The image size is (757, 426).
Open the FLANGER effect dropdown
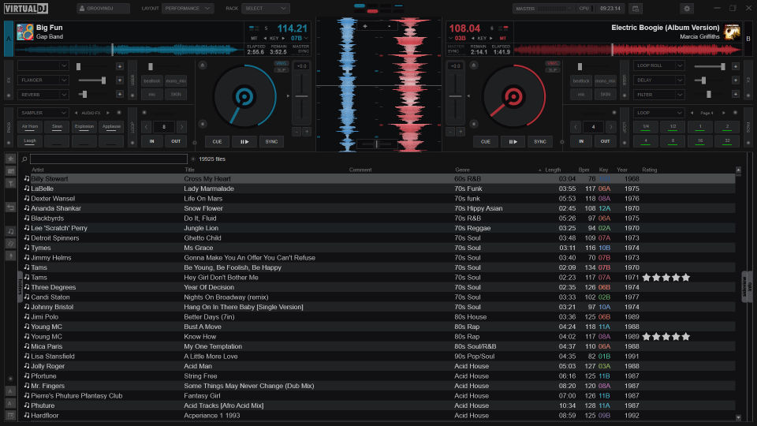[x=43, y=80]
